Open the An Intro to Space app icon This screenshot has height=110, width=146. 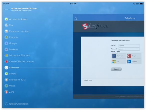6,19
